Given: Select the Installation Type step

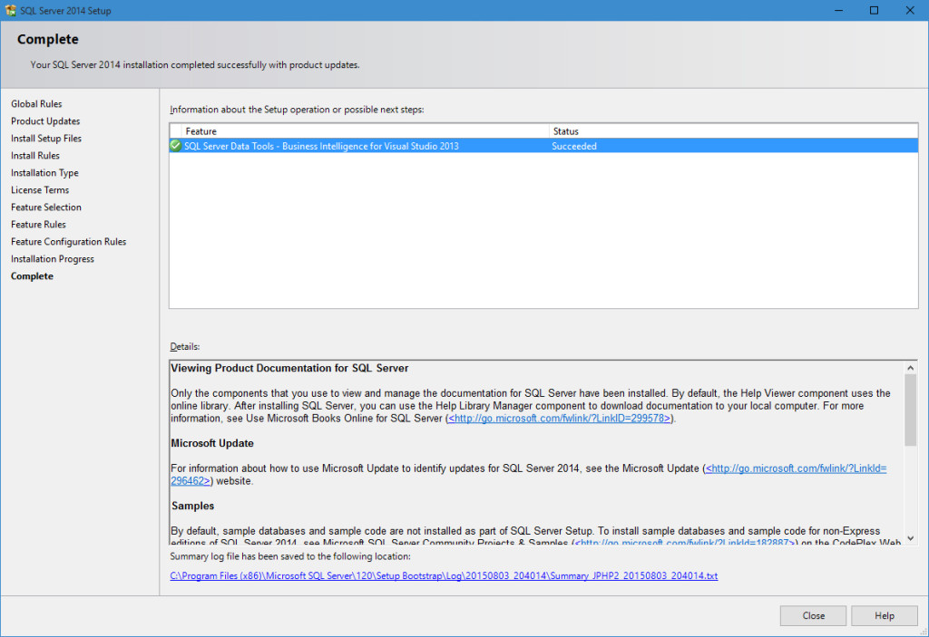Looking at the screenshot, I should [44, 172].
